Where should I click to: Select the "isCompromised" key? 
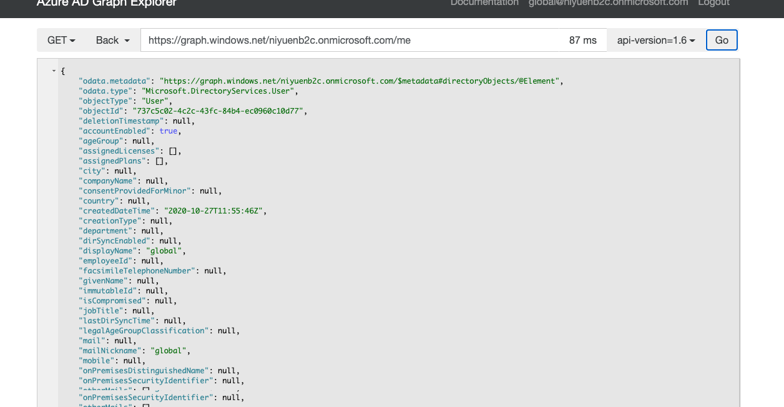pos(112,301)
